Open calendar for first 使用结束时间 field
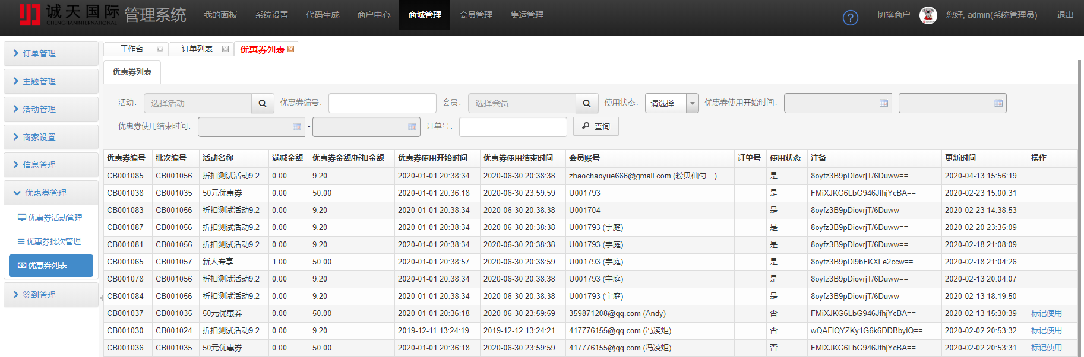Viewport: 1084px width, 357px height. [x=297, y=127]
